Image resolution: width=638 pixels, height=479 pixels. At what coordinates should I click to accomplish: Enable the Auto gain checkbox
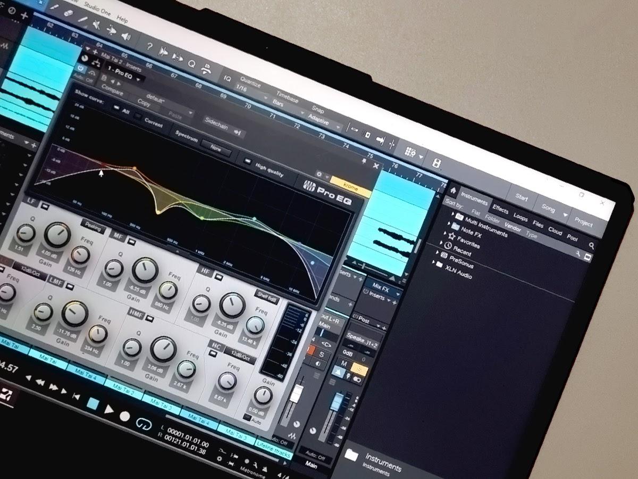[x=247, y=416]
